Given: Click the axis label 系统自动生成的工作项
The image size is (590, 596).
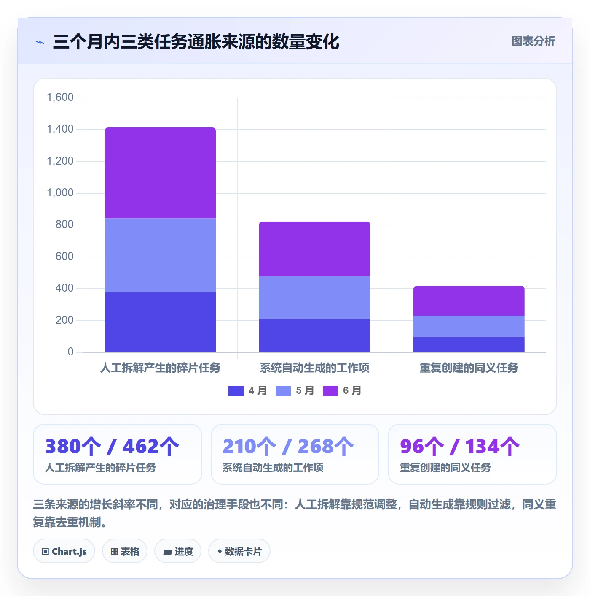Looking at the screenshot, I should 314,368.
